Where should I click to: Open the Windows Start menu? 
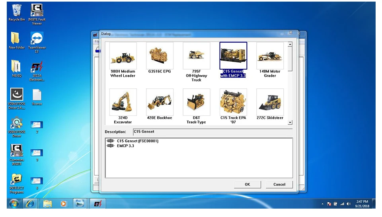14,204
